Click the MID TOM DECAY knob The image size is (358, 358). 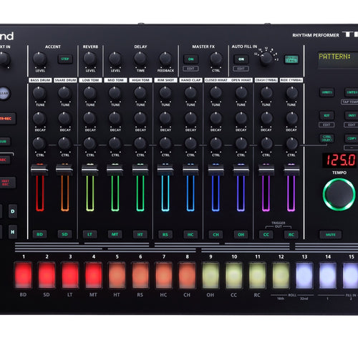(x=115, y=118)
